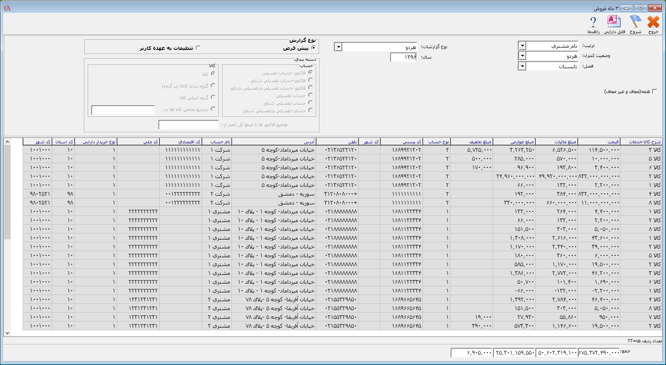Viewport: 666px width, 365px height.
Task: Click the خروج (Exit) red X icon
Action: click(x=653, y=22)
